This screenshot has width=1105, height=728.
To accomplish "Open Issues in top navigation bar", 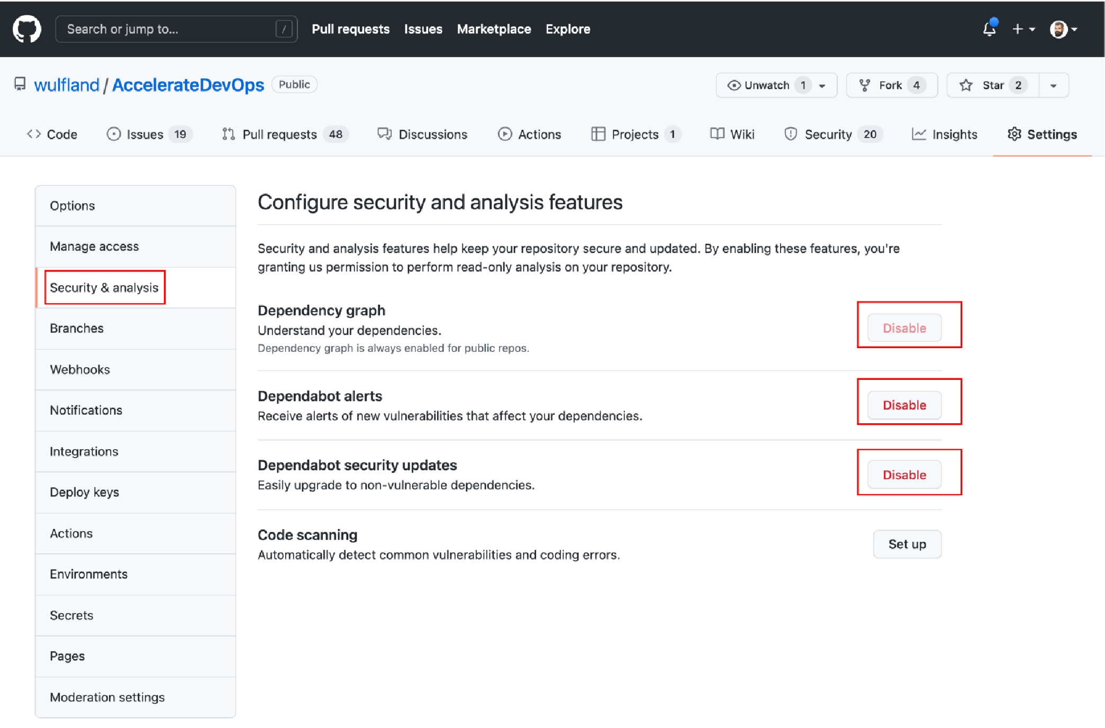I will point(423,29).
